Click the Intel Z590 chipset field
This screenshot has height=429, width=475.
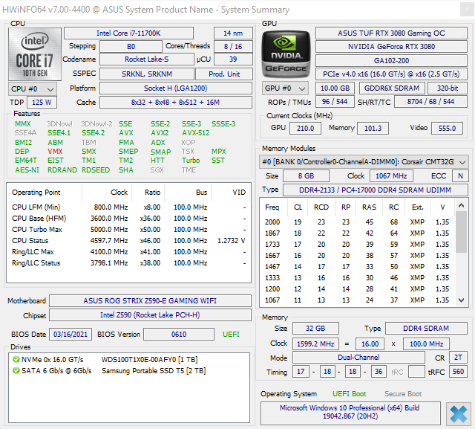[150, 315]
